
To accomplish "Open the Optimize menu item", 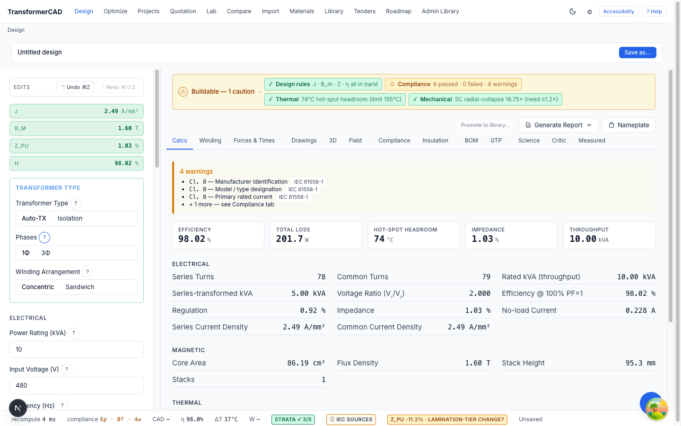I will (115, 11).
